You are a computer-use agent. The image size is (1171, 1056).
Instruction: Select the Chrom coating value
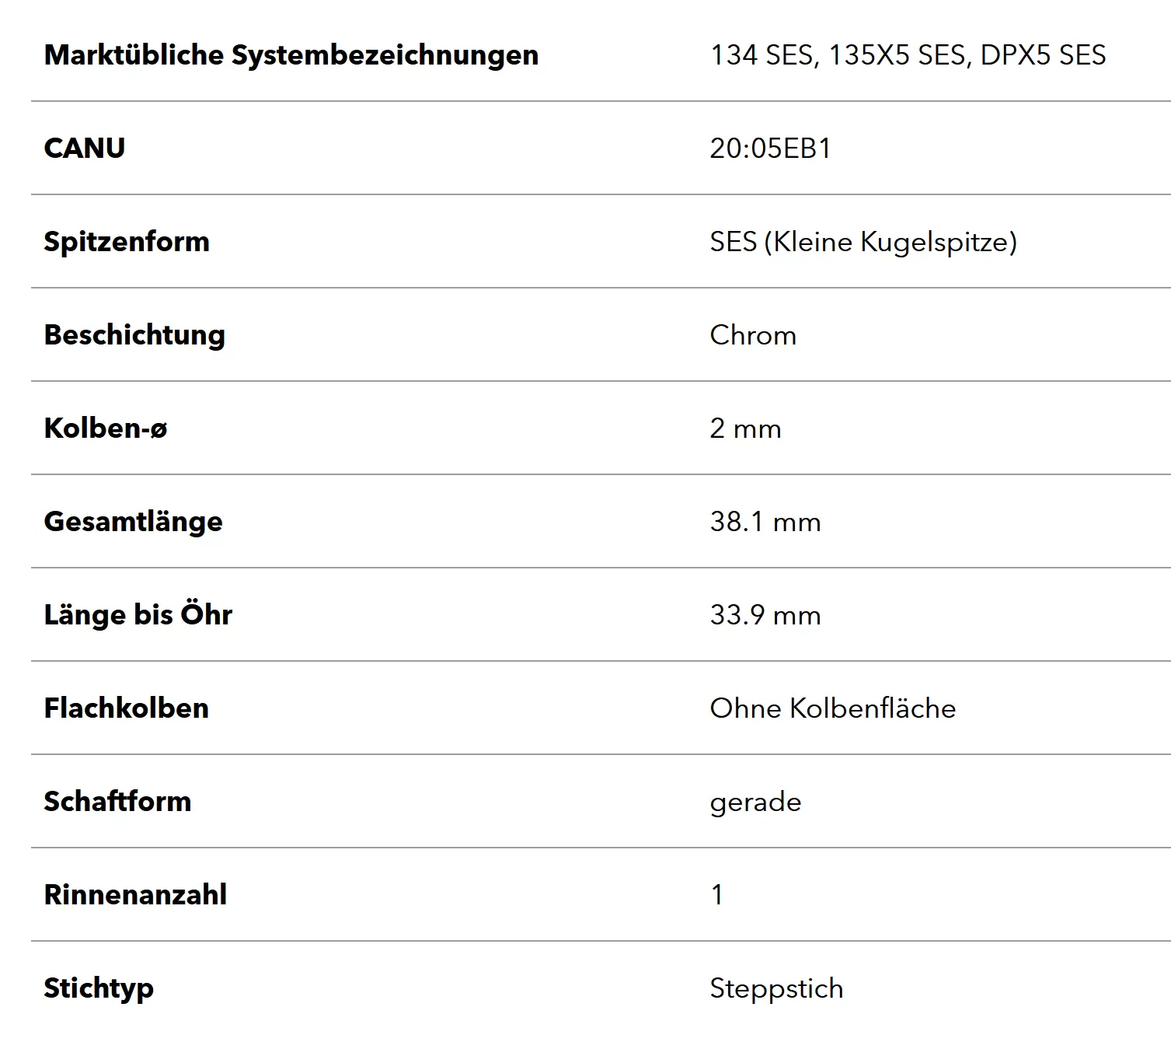pyautogui.click(x=753, y=335)
